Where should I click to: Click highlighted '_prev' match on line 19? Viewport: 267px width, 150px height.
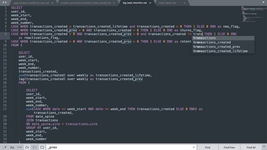pos(138,79)
